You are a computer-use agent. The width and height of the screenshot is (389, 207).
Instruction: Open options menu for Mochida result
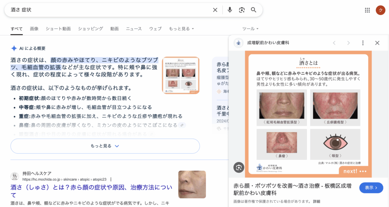coord(111,180)
